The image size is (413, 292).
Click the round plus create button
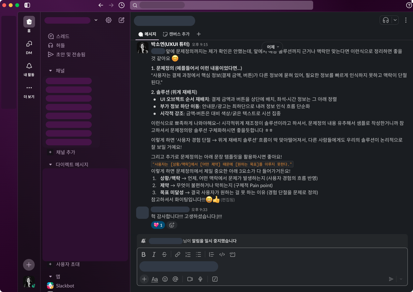coord(29,265)
